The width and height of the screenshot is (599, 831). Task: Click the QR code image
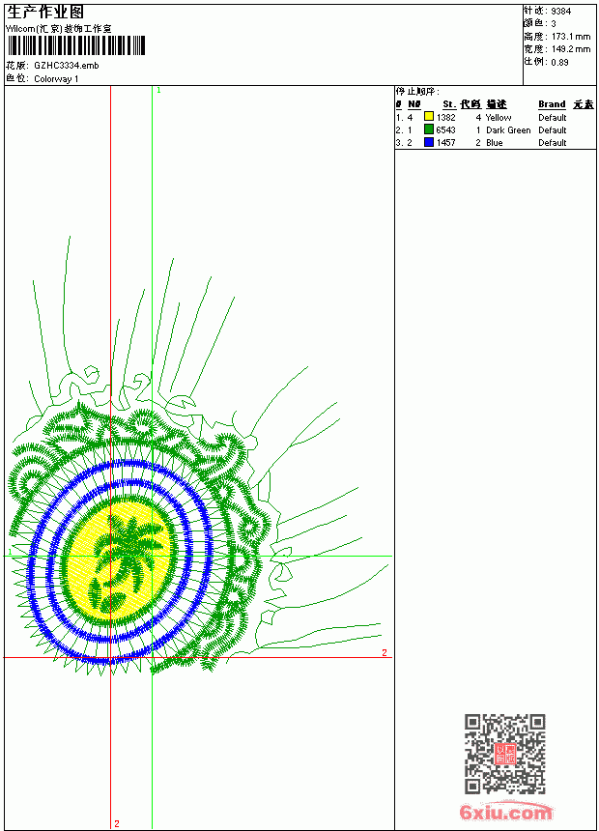point(505,754)
